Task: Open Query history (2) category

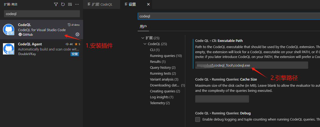Action: (163, 67)
